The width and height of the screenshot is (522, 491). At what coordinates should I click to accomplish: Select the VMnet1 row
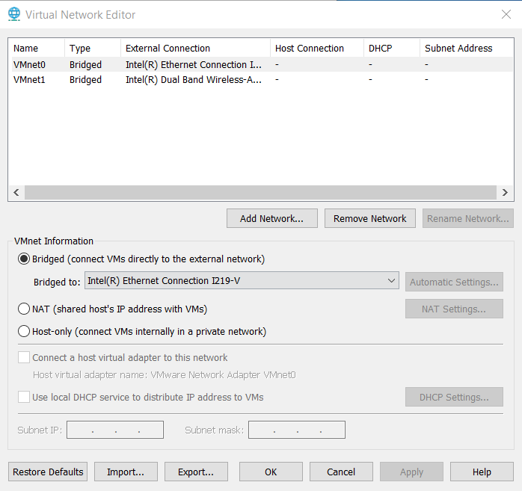[x=261, y=79]
